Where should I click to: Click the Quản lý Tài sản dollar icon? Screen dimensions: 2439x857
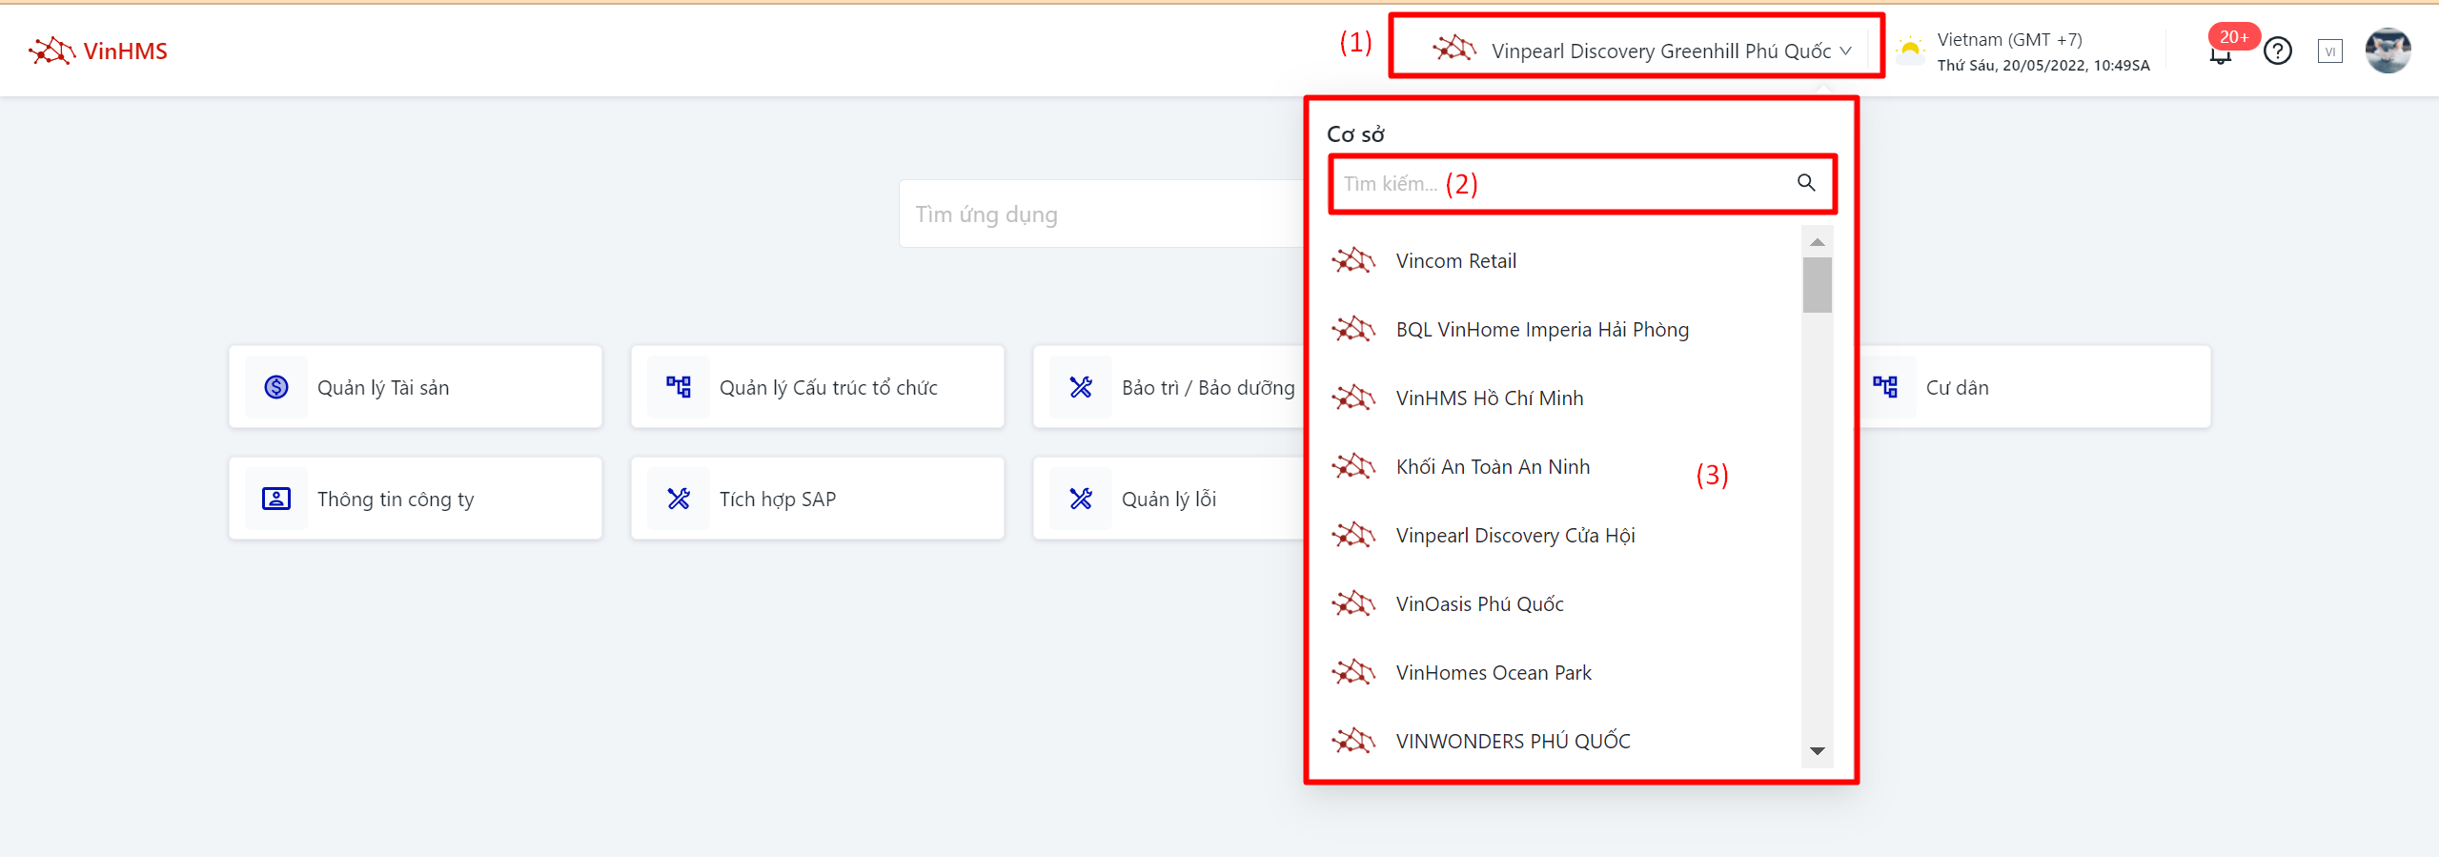276,387
